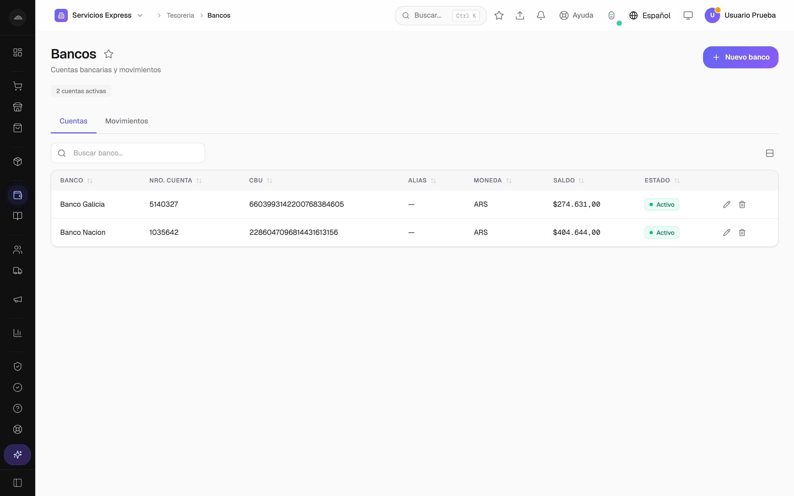The image size is (794, 496).
Task: Sort table by Banco column
Action: coord(76,180)
